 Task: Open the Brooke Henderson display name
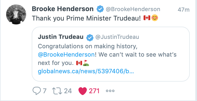coord(63,9)
